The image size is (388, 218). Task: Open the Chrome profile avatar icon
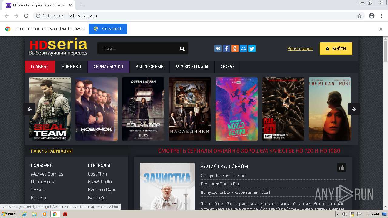[372, 16]
